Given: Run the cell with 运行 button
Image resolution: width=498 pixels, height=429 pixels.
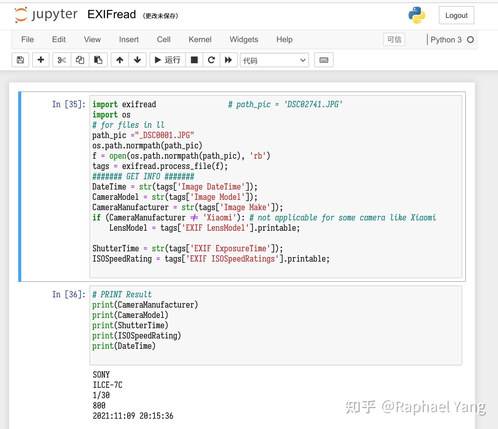Looking at the screenshot, I should (x=168, y=60).
